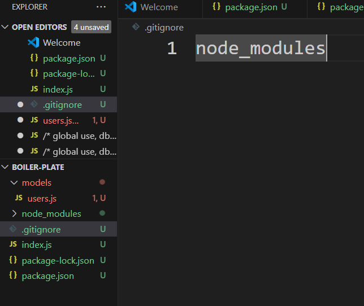364x306 pixels.
Task: Collapse the models folder chevron
Action: [x=14, y=183]
